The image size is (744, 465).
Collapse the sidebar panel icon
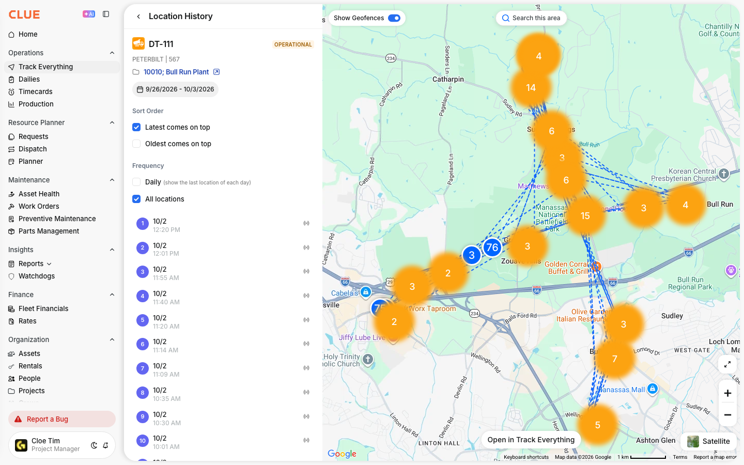point(106,14)
